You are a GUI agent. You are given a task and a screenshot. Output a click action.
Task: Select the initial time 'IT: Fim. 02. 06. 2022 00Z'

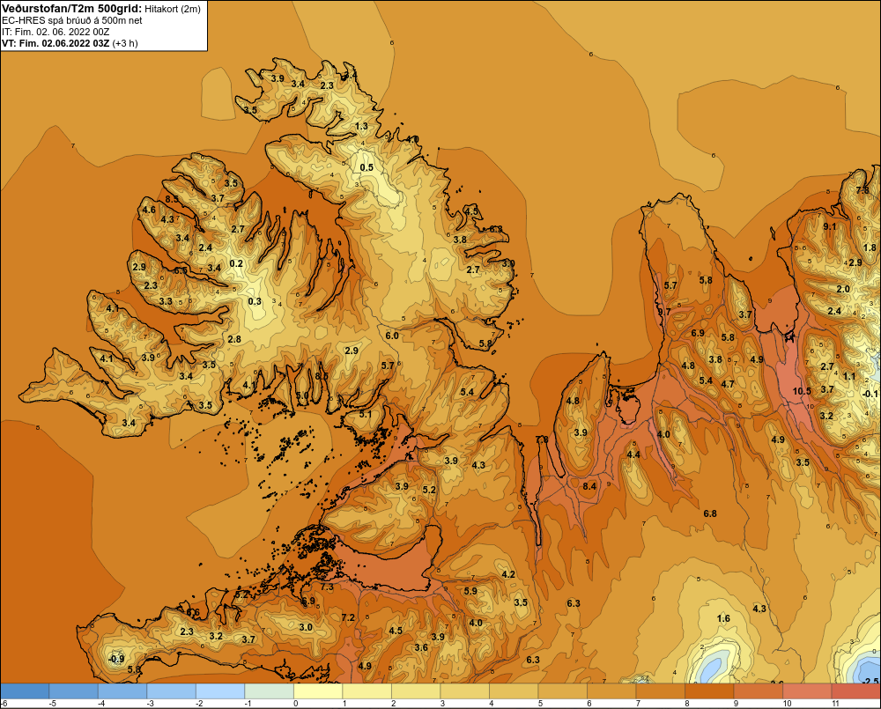pyautogui.click(x=56, y=32)
